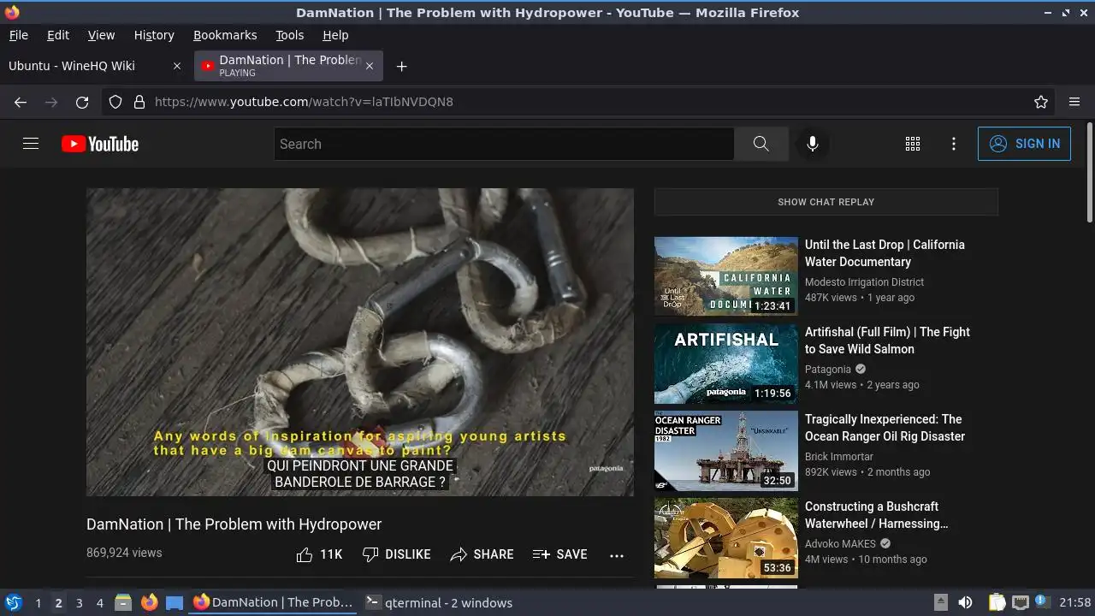Start voice search with the microphone

[813, 144]
